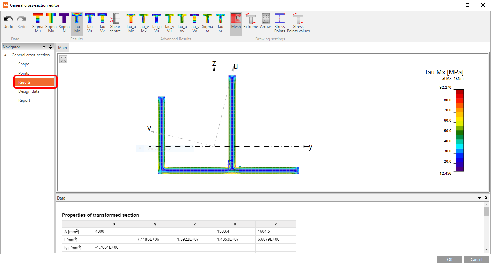The height and width of the screenshot is (265, 491).
Task: Click the fit-to-view icon above the drawing
Action: (x=63, y=59)
